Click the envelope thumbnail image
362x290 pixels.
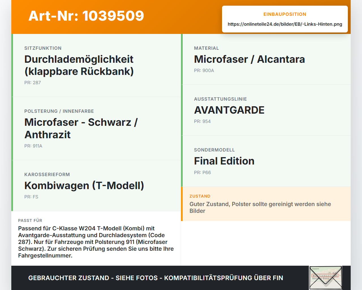(x=326, y=278)
